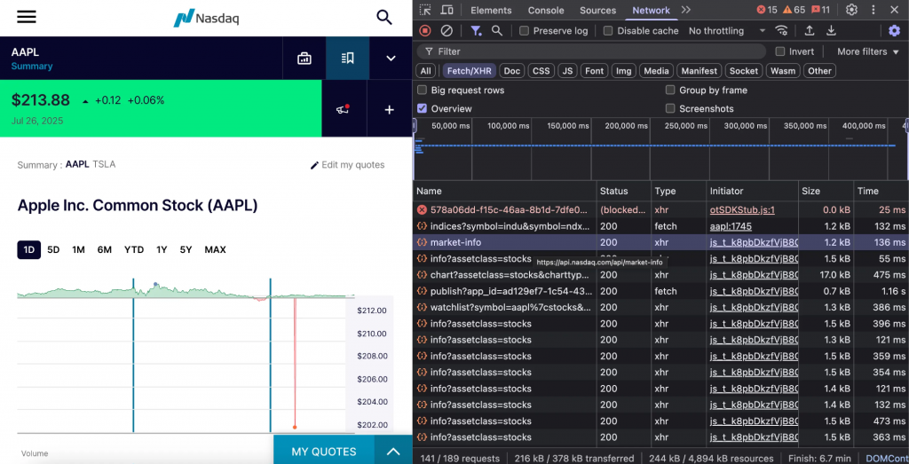Click the Edit my quotes link
909x464 pixels.
(347, 165)
